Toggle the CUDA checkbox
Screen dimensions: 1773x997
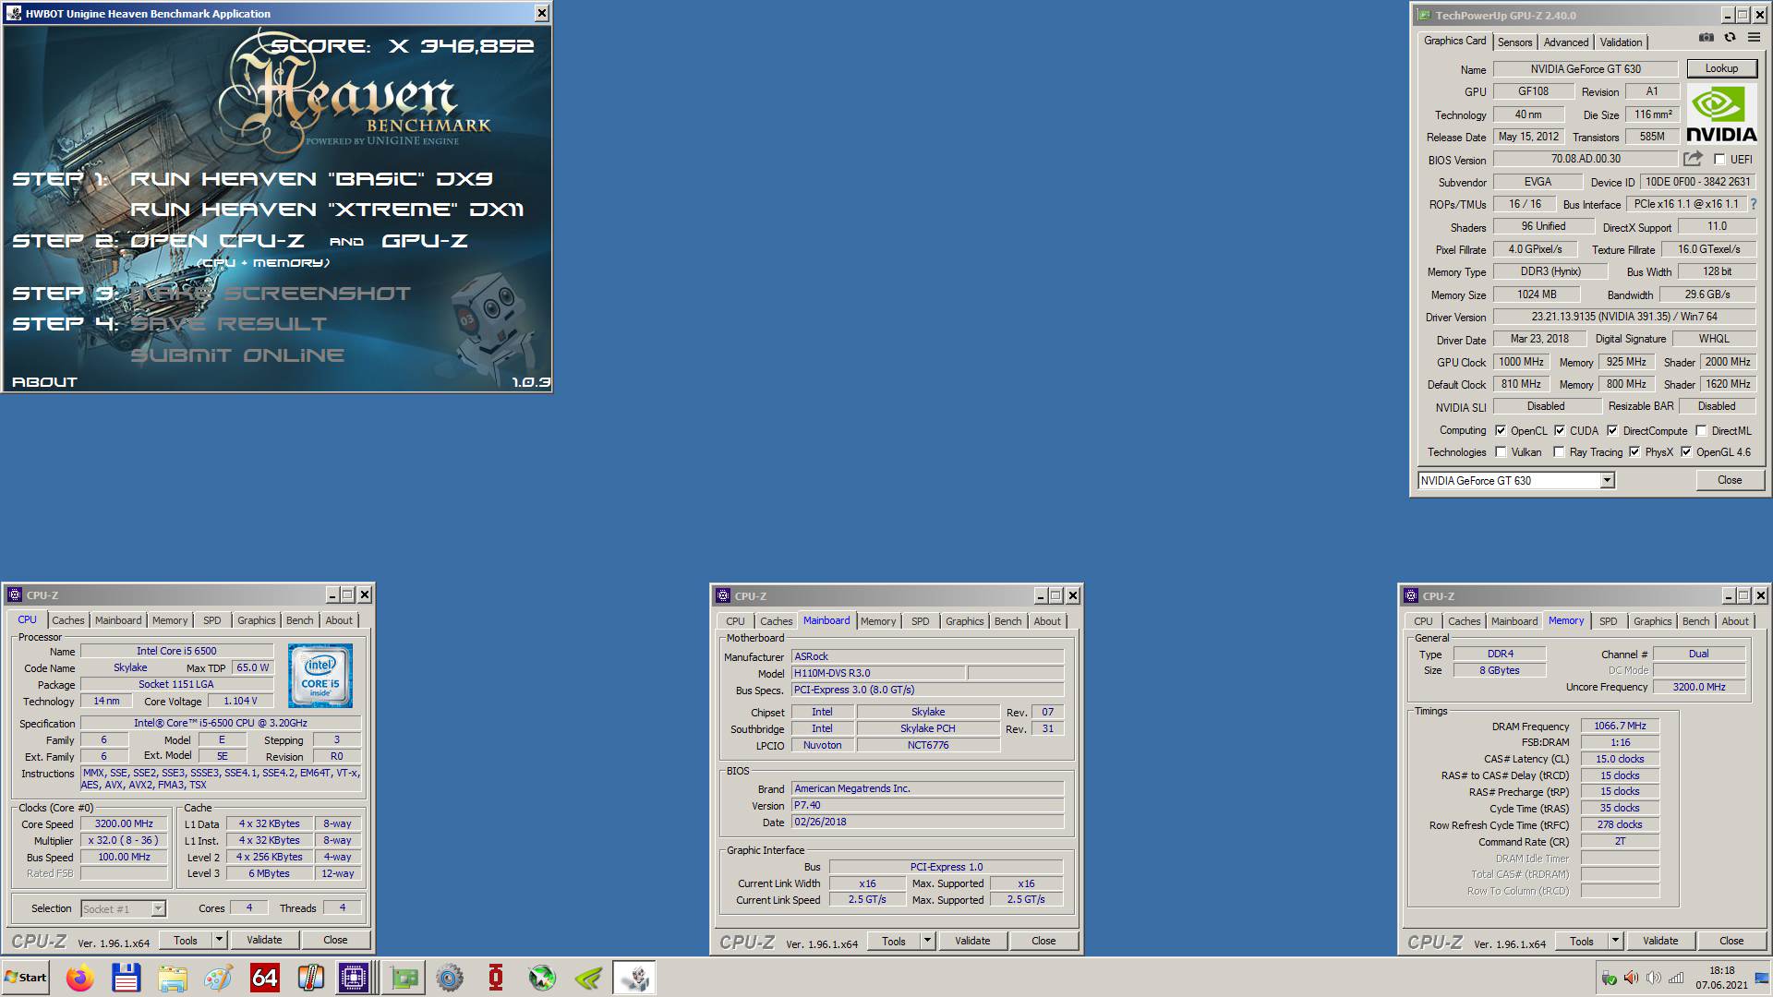click(1560, 431)
